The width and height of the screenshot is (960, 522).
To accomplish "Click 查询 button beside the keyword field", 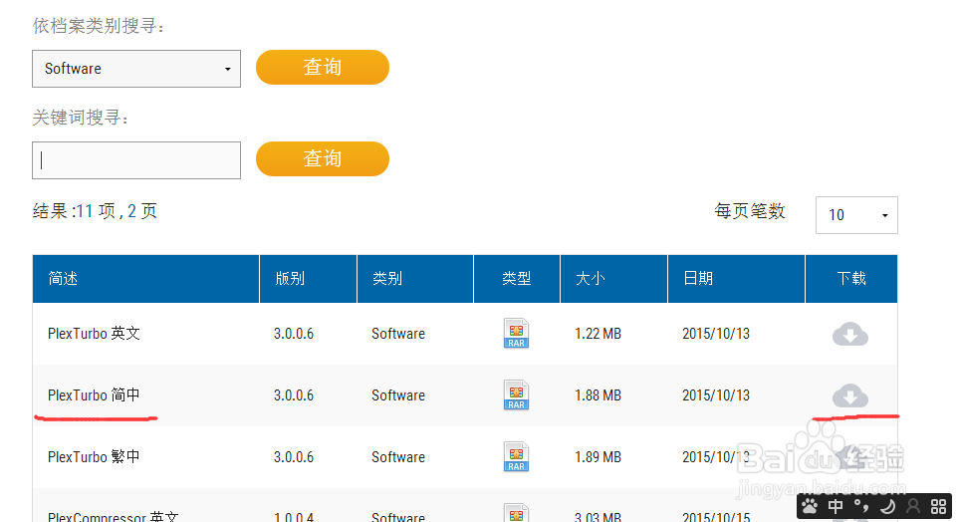I will click(323, 159).
